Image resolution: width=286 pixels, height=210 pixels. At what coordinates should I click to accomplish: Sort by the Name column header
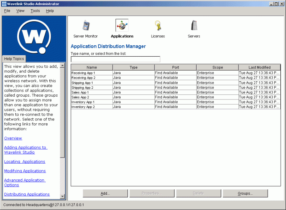92,67
